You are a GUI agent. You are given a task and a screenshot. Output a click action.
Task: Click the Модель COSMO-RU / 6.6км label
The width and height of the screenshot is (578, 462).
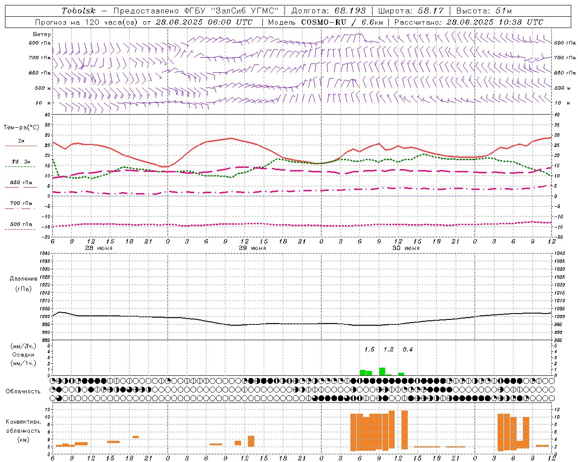click(x=326, y=22)
